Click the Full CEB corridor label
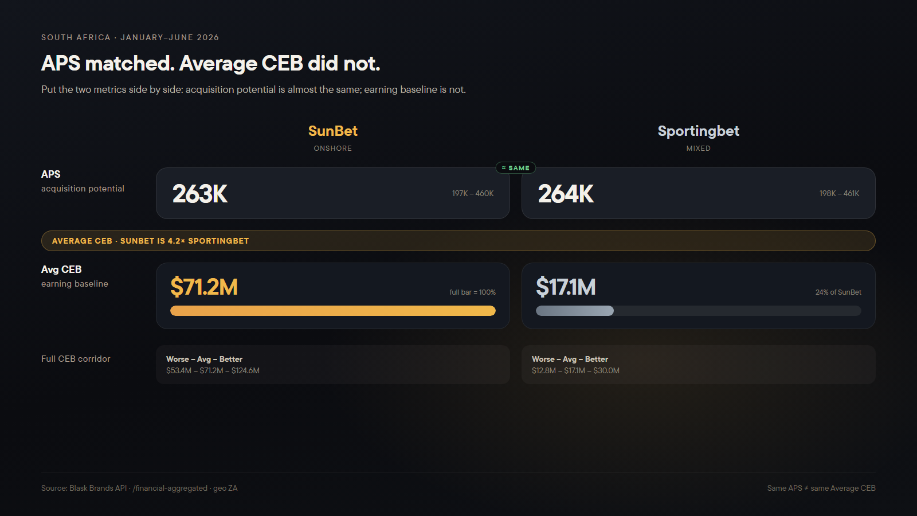This screenshot has width=917, height=516. [76, 359]
